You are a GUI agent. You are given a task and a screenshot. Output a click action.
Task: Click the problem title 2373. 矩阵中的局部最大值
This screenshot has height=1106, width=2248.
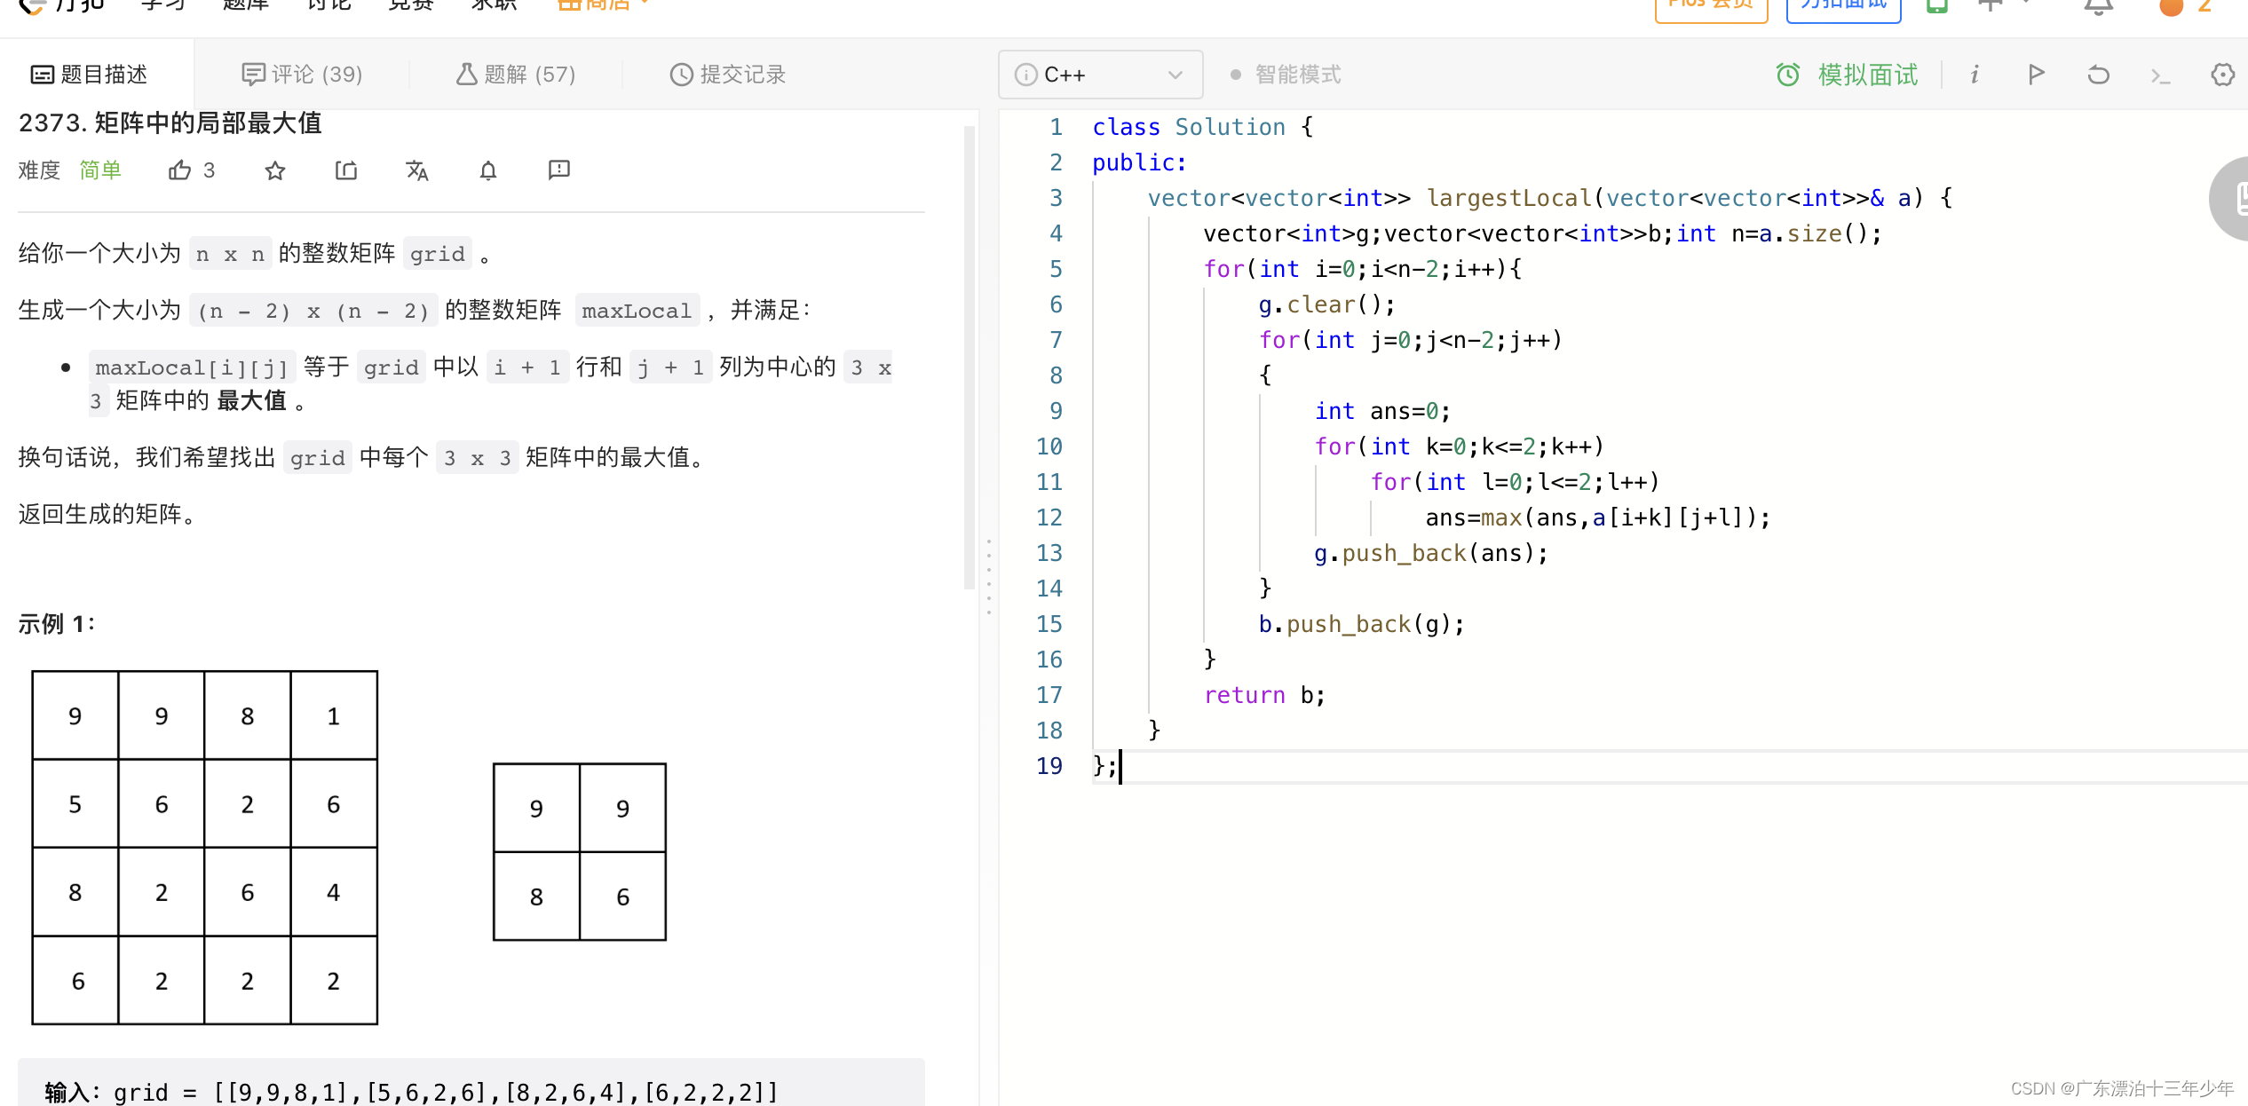[170, 122]
